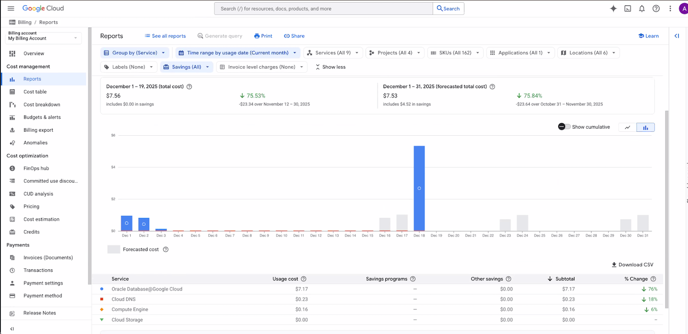
Task: Click Cloud DNS red legend square
Action: [x=102, y=299]
